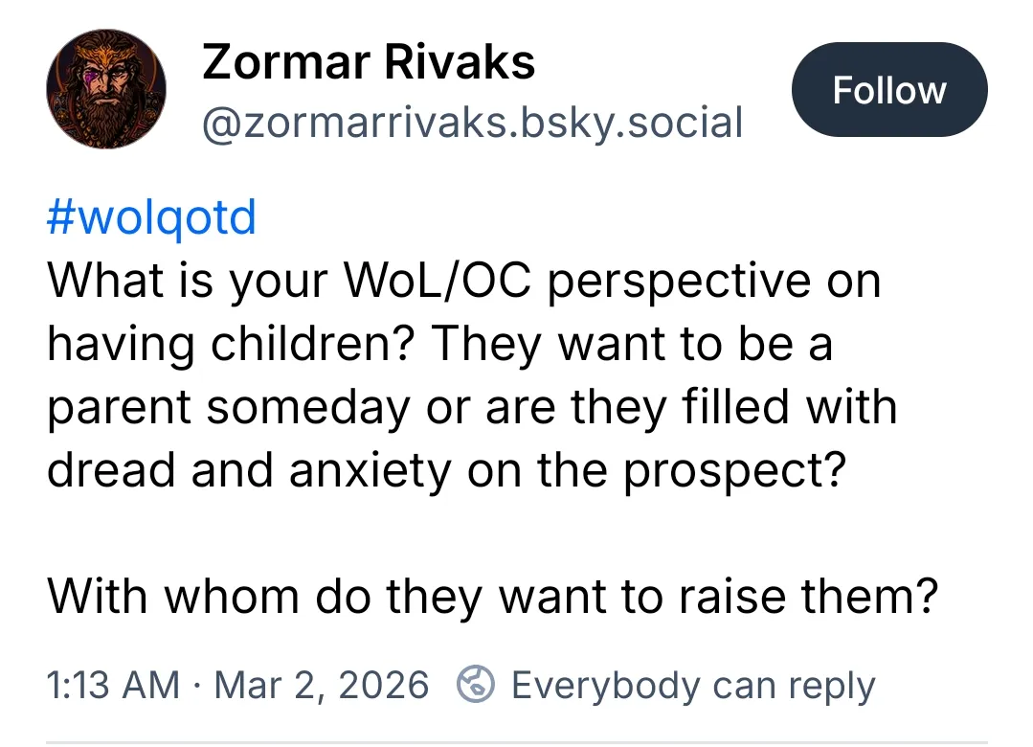
Task: Open the "Everybody can reply" setting
Action: [692, 686]
